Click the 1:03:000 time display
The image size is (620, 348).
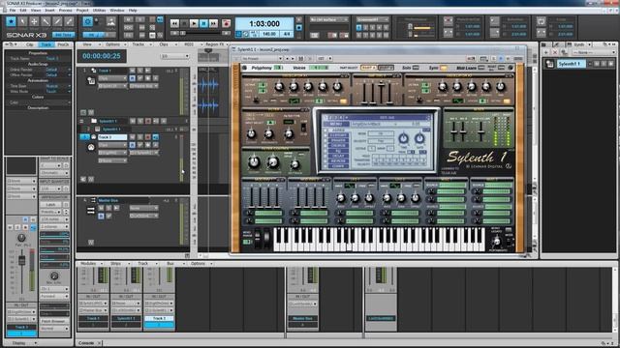(x=264, y=23)
